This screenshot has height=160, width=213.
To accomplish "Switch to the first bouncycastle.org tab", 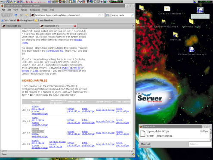I will (x=20, y=26).
